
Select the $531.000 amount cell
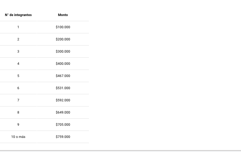(x=63, y=88)
